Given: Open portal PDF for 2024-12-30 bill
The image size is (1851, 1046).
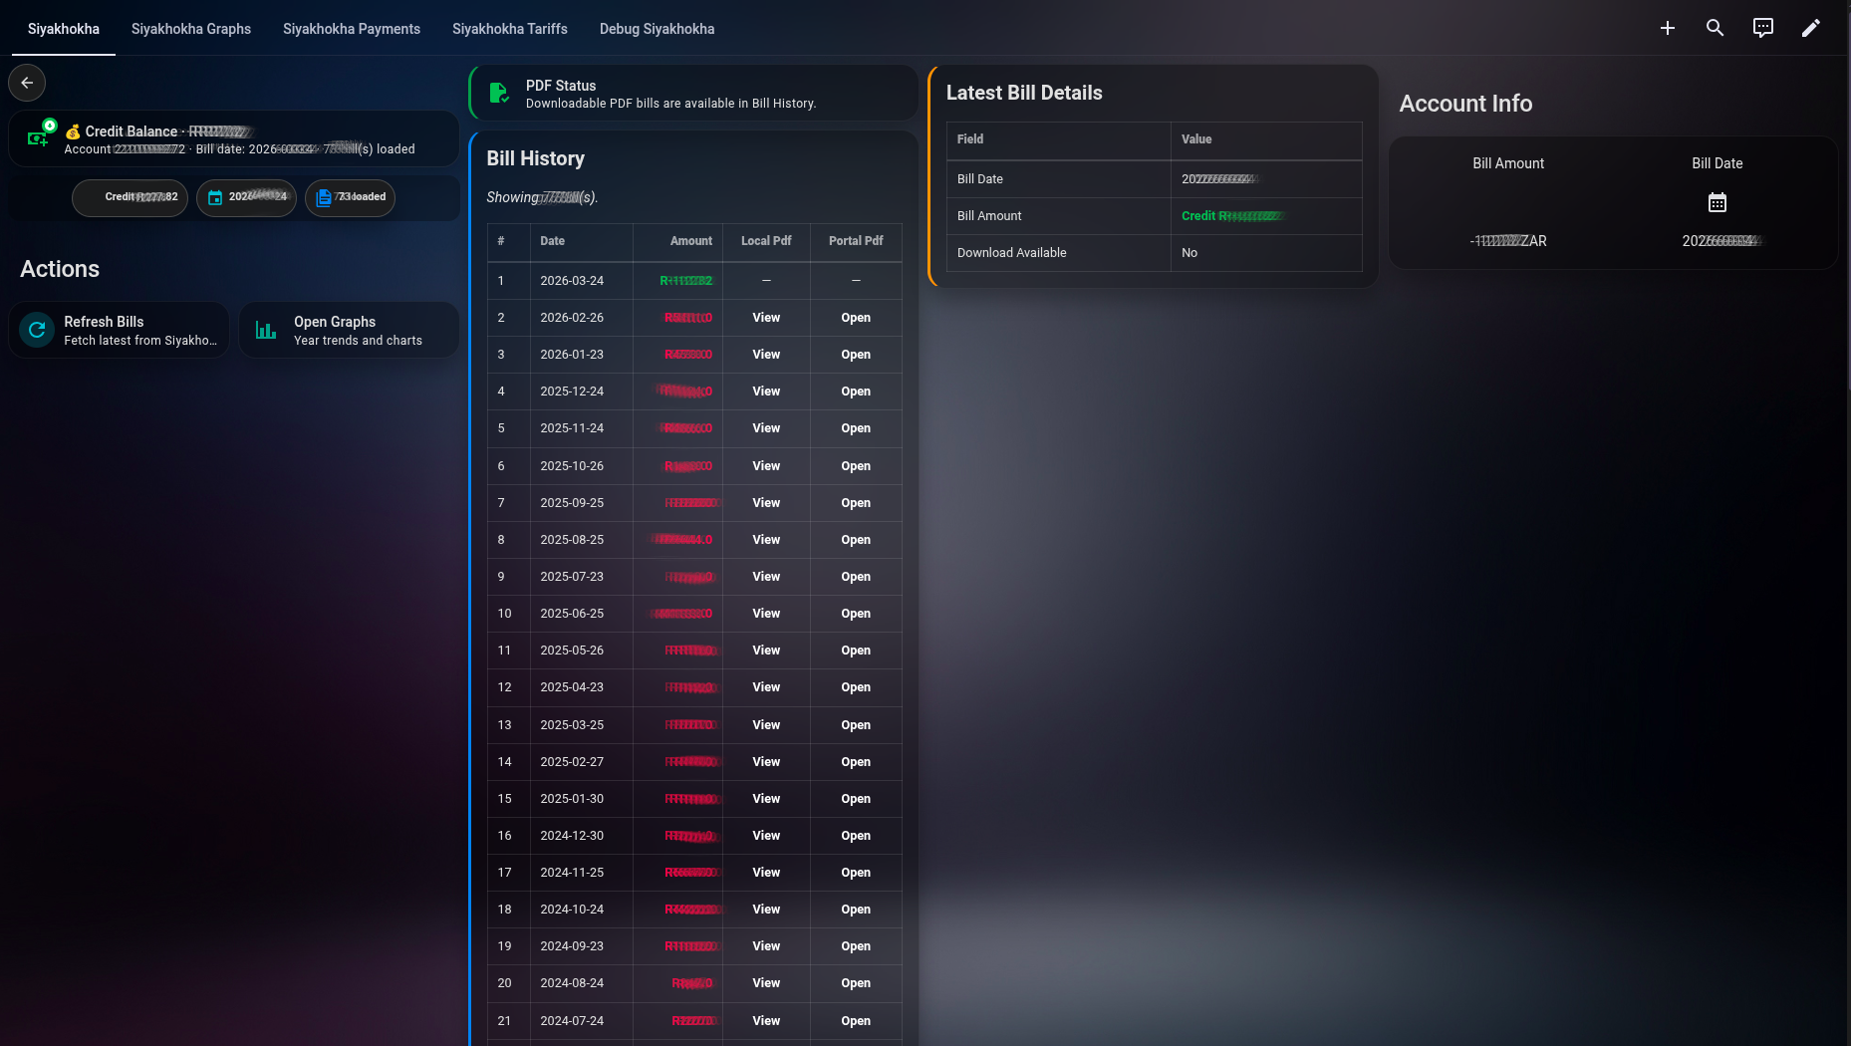Looking at the screenshot, I should [856, 836].
